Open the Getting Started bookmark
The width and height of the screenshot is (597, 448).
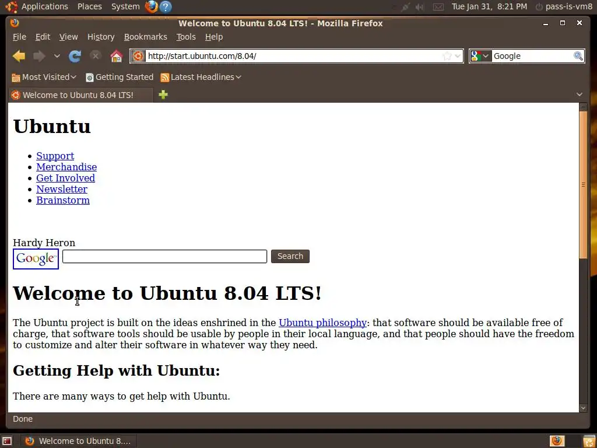120,78
